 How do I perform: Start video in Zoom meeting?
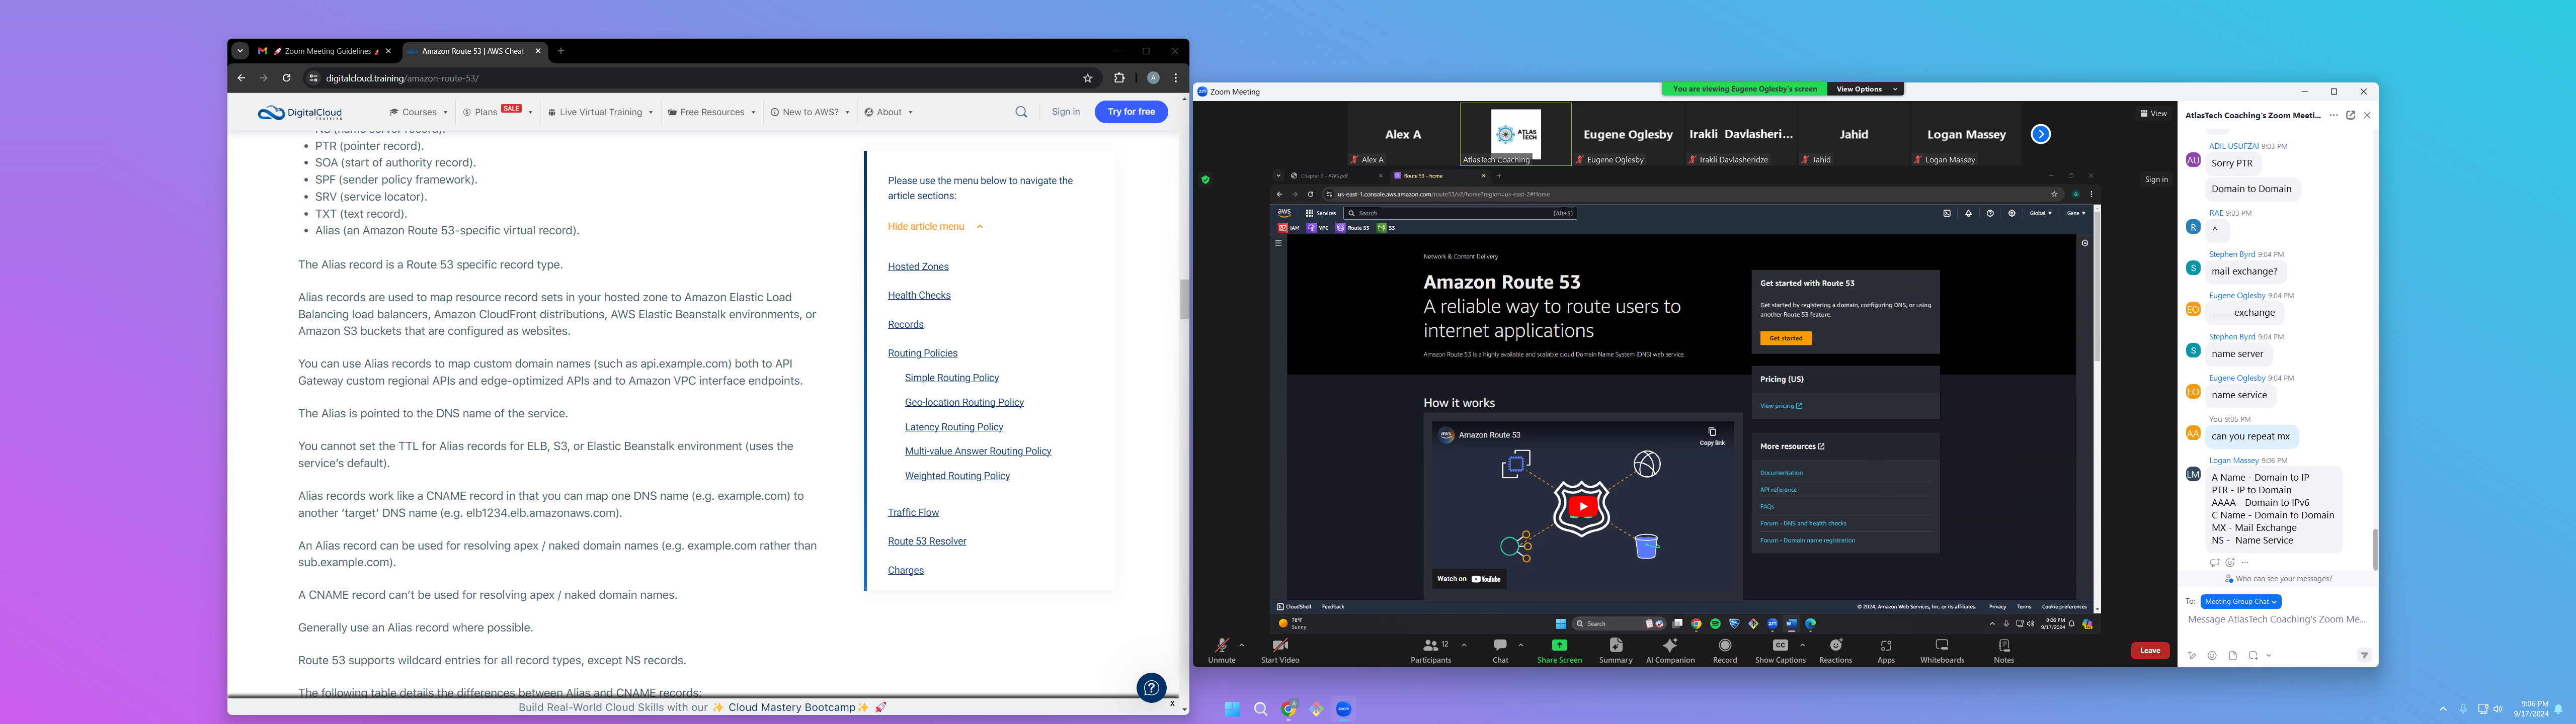pos(1280,646)
